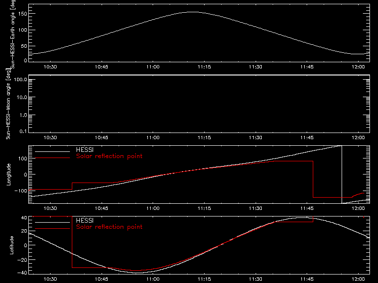Click 11:45 time label under Moon angle plot
The height and width of the screenshot is (283, 378).
point(307,138)
